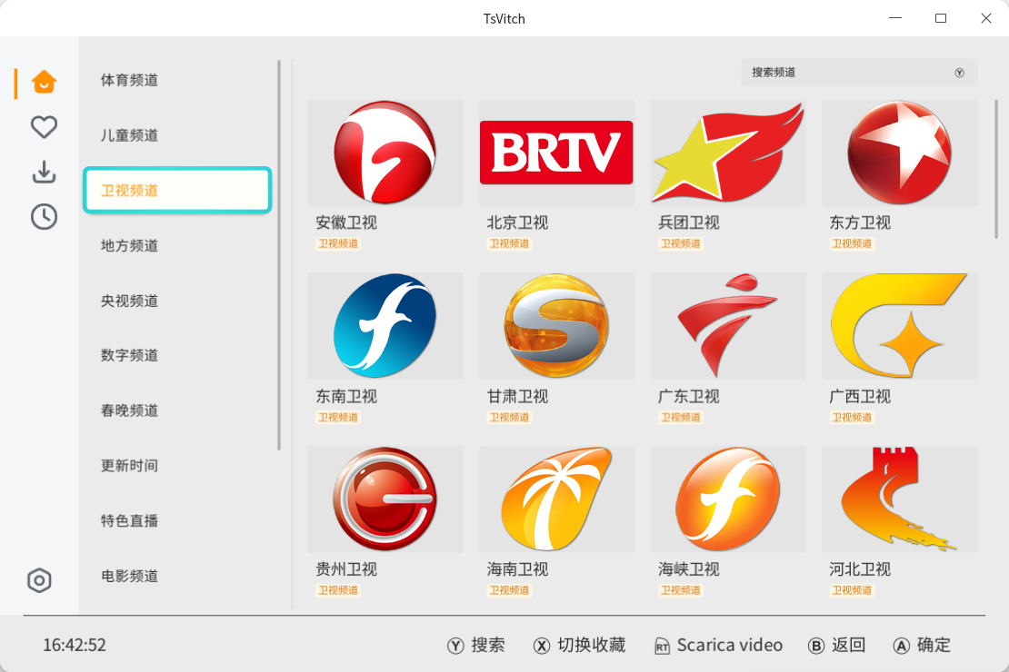This screenshot has width=1009, height=672.
Task: Open favorites via the heart icon
Action: [x=43, y=127]
